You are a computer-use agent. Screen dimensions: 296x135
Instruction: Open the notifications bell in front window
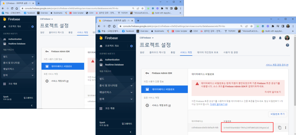click(x=280, y=38)
